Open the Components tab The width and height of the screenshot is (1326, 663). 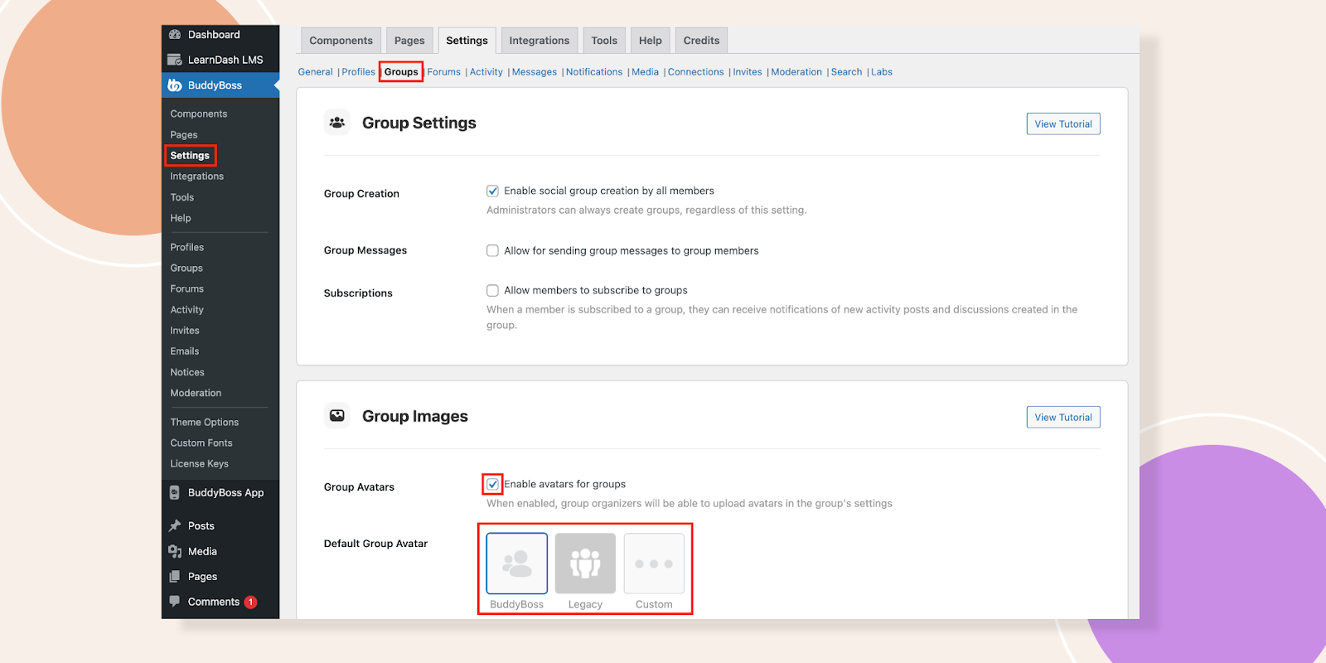pos(341,41)
